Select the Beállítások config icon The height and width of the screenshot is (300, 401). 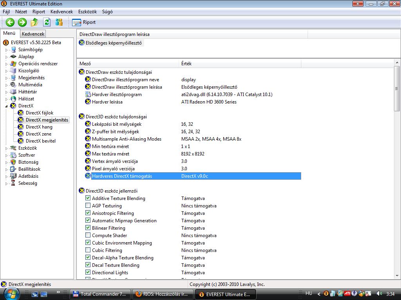pos(13,169)
